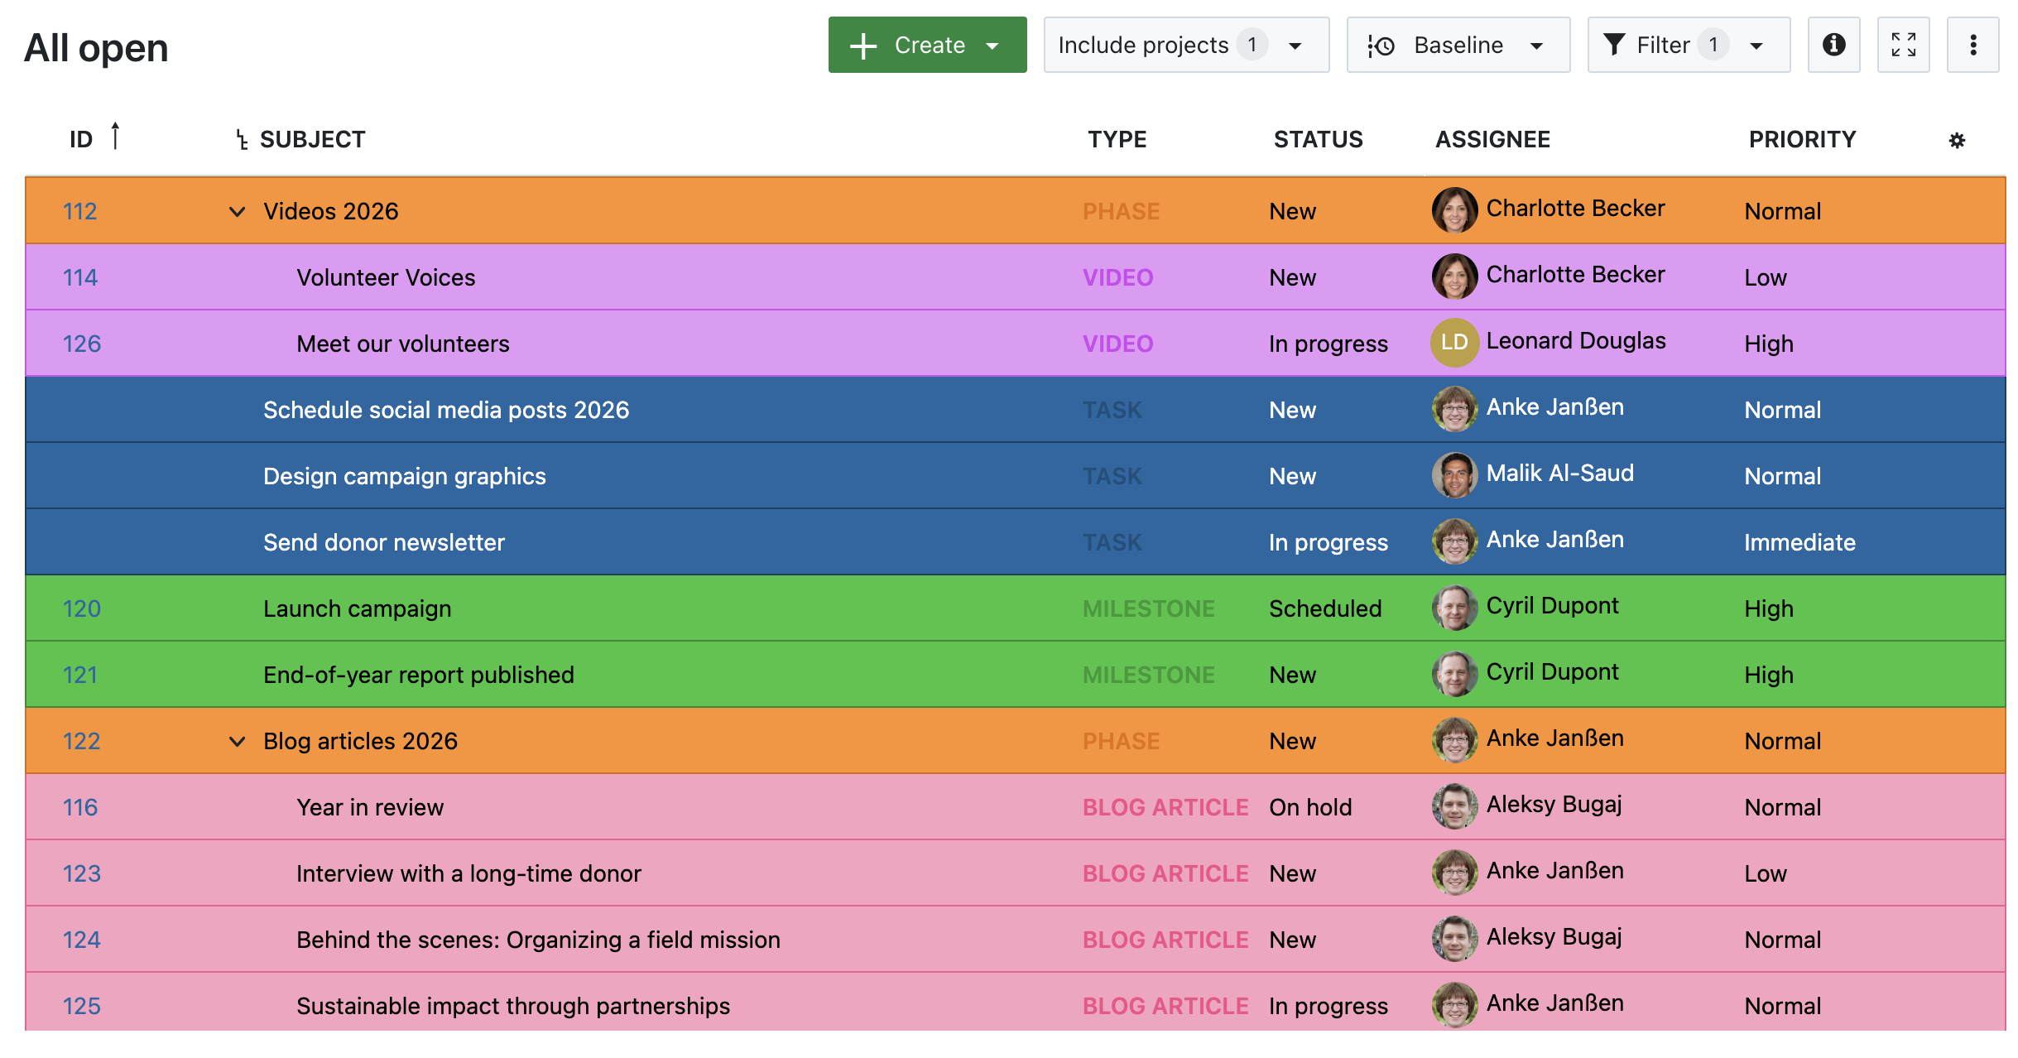Image resolution: width=2018 pixels, height=1058 pixels.
Task: Open the Create button dropdown arrow
Action: [992, 46]
